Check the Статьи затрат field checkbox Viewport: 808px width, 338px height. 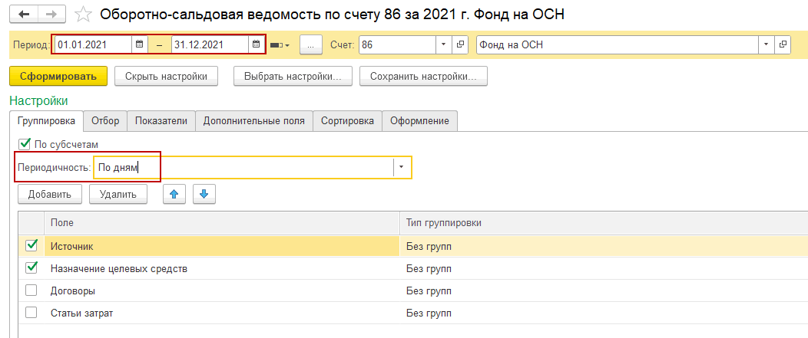click(x=31, y=313)
